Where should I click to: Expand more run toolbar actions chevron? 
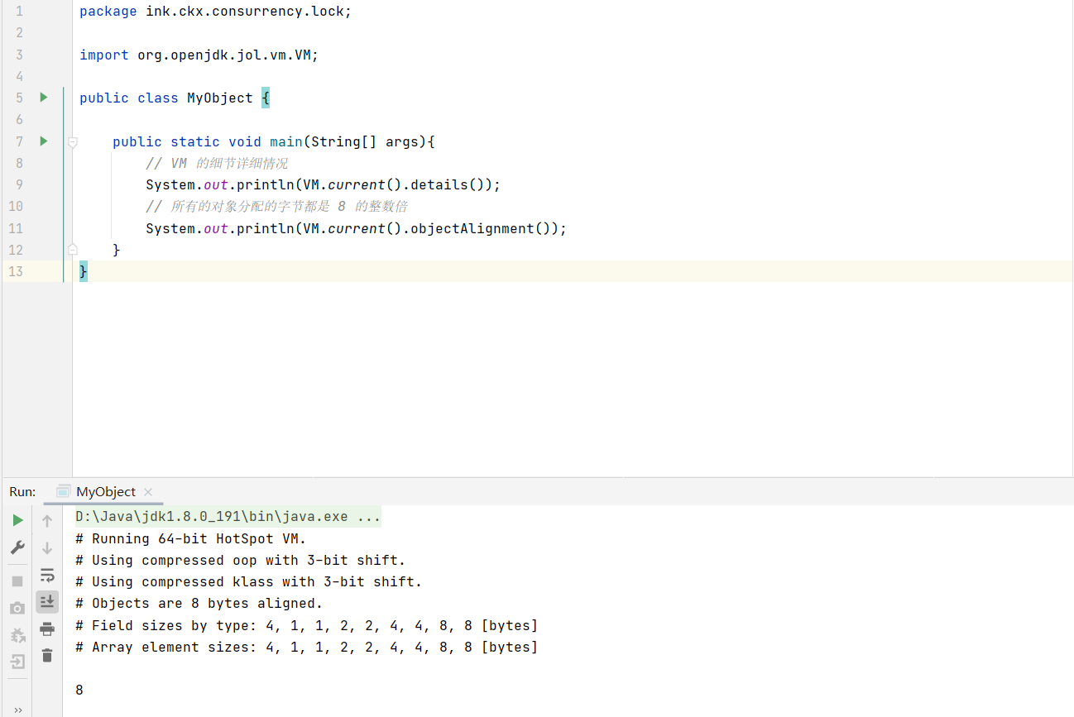(18, 710)
